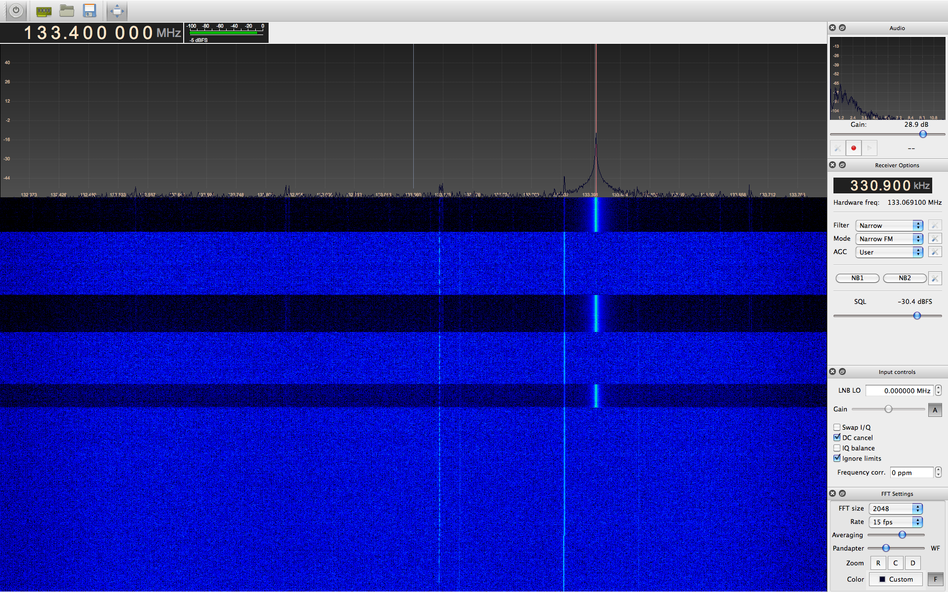Toggle the NB1 noise blanker button
948x592 pixels.
857,278
